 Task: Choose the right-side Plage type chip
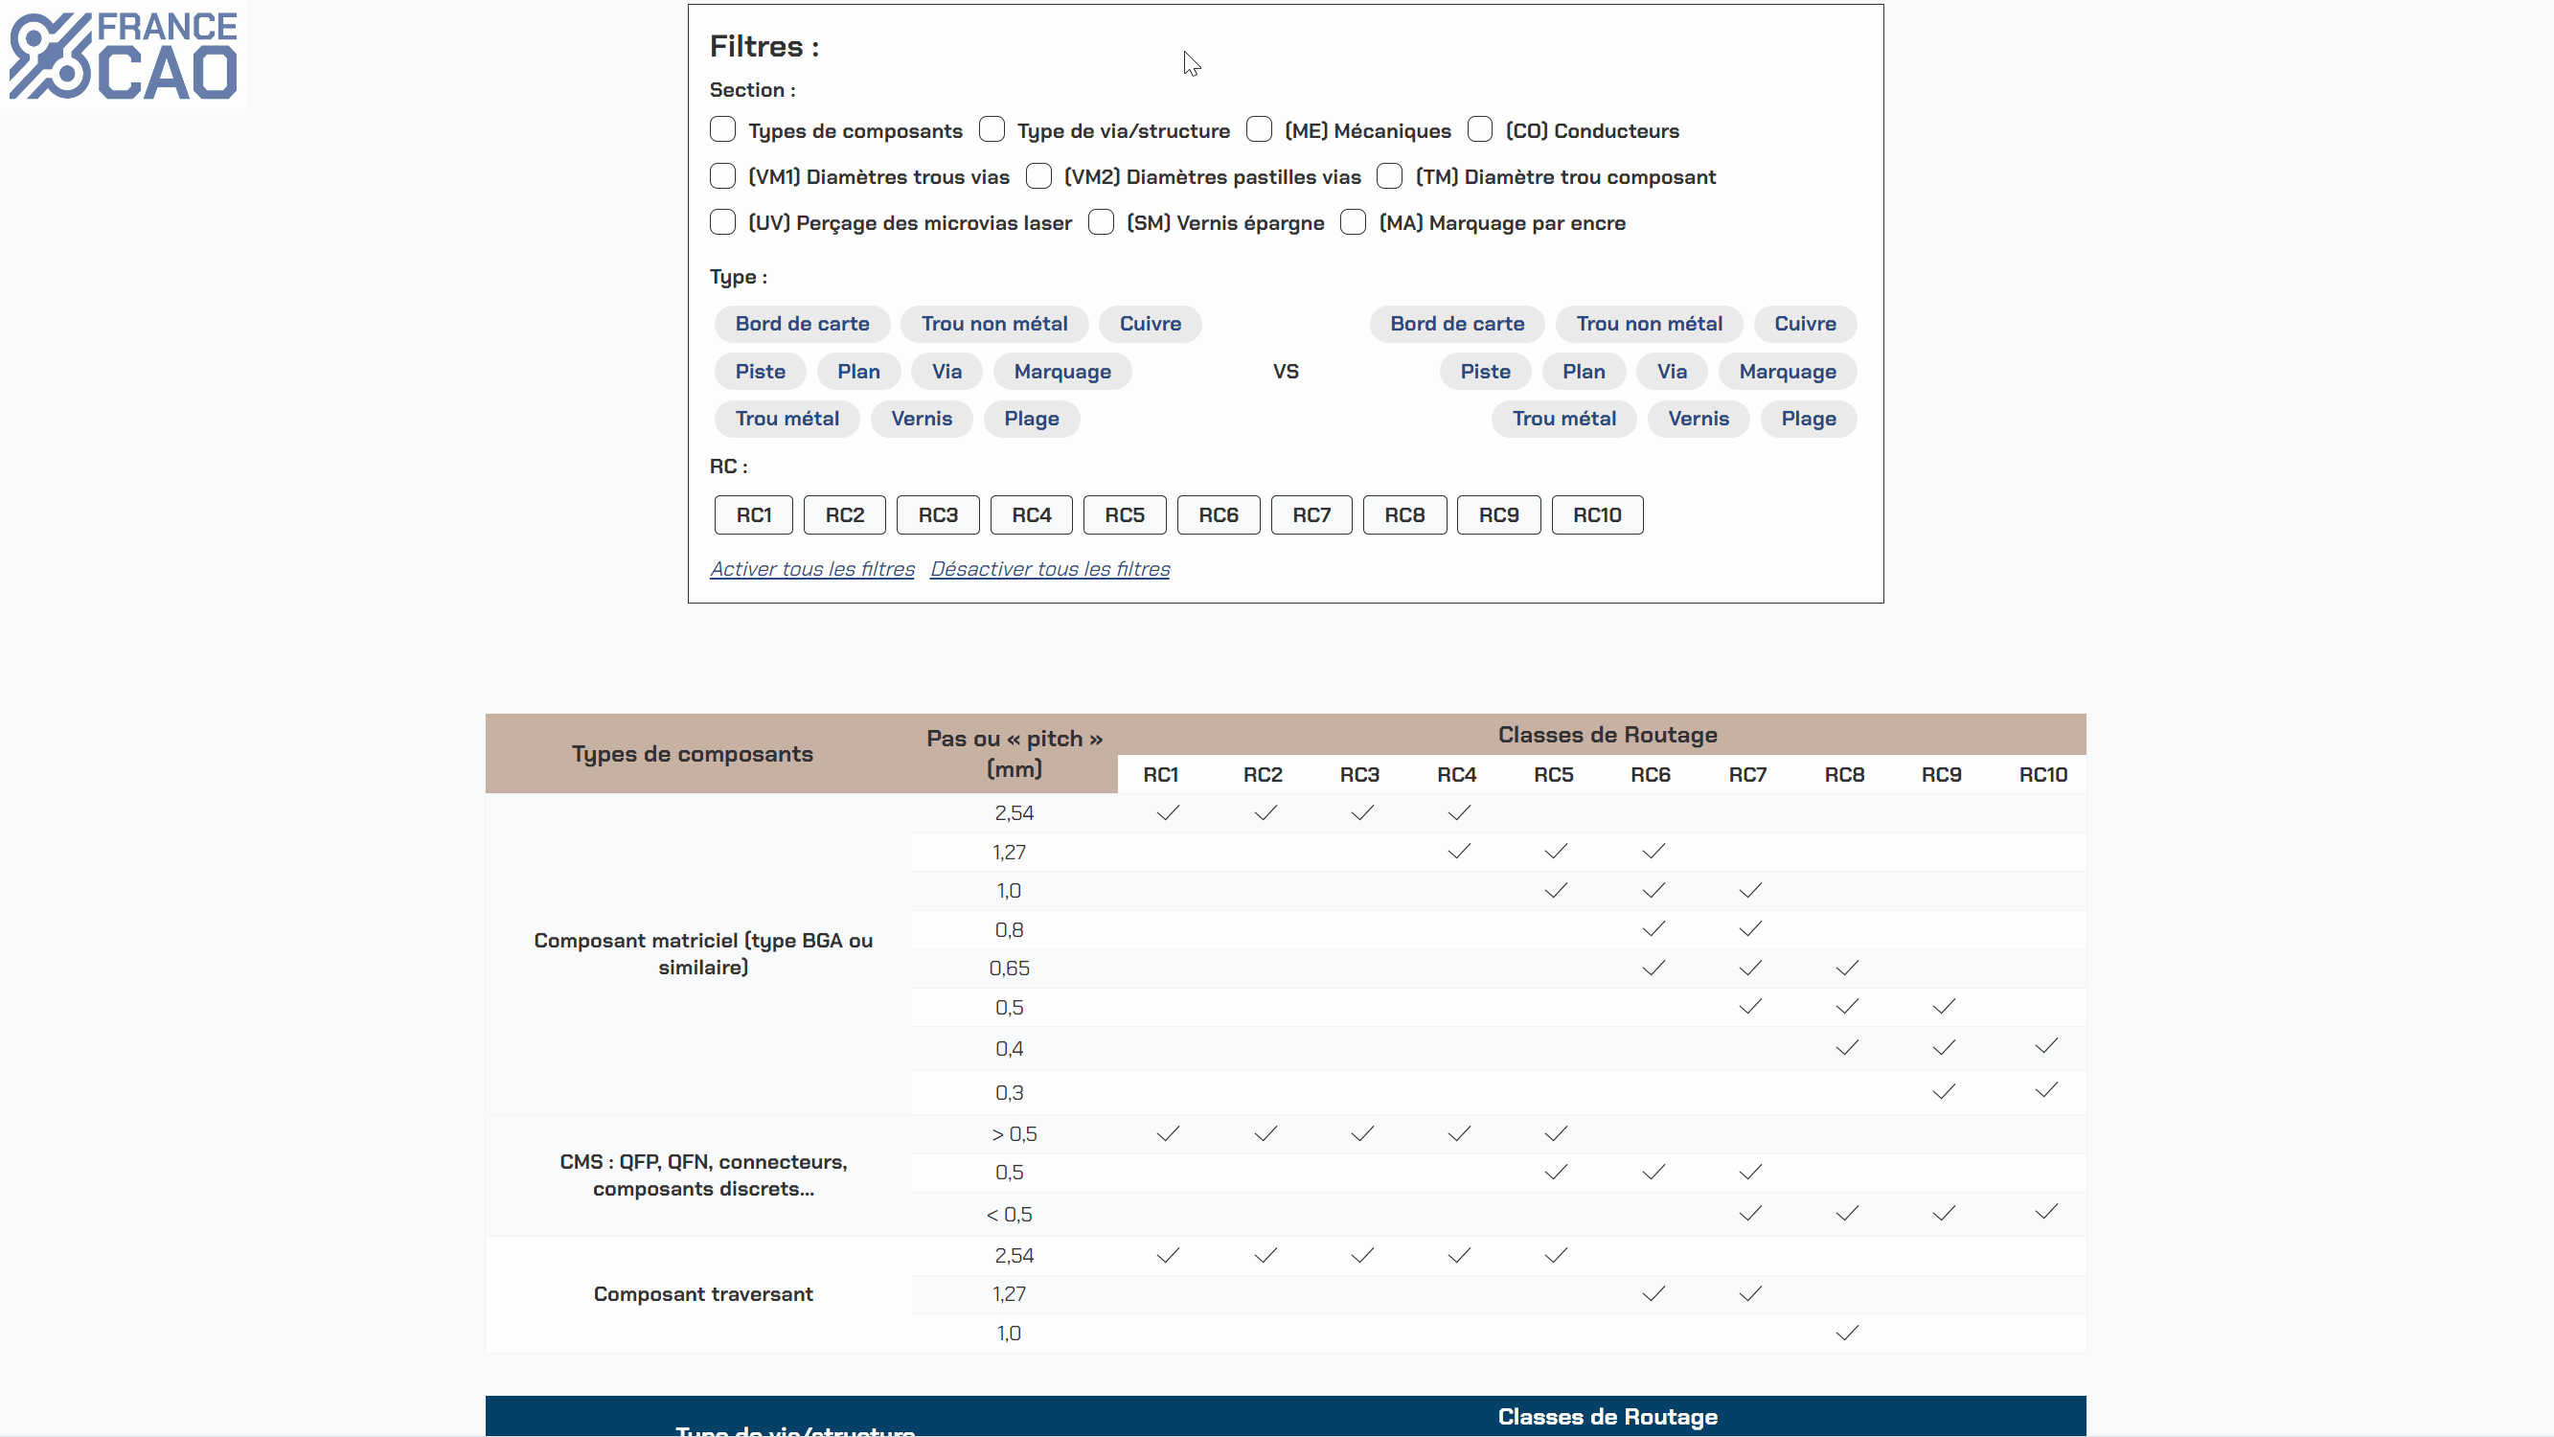click(x=1808, y=419)
